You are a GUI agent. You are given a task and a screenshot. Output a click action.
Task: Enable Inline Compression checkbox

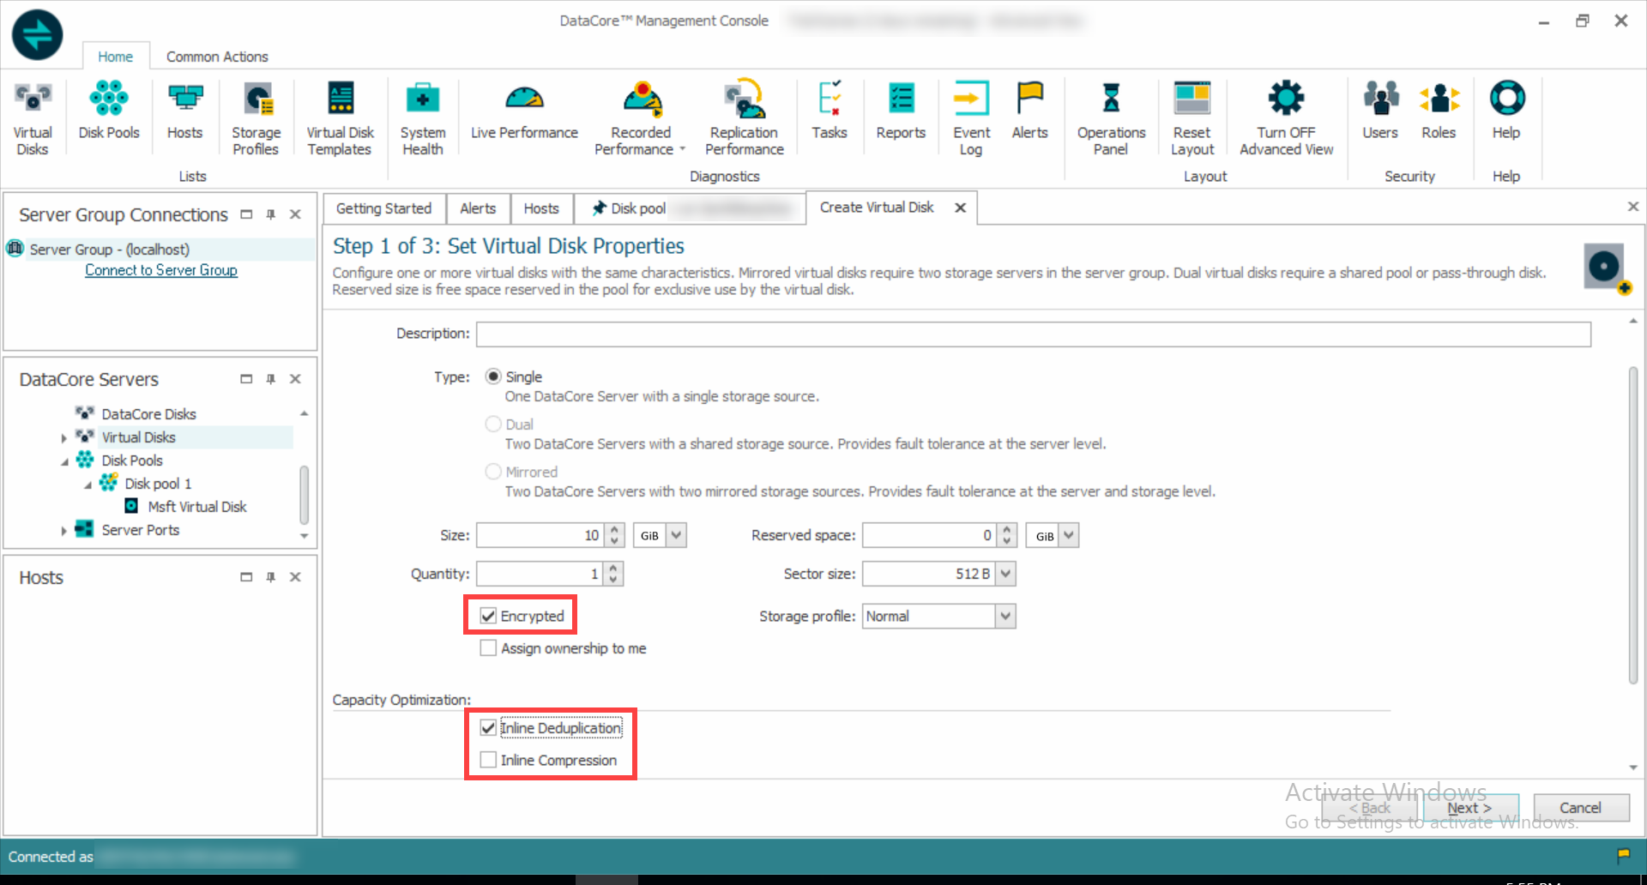[x=488, y=760]
